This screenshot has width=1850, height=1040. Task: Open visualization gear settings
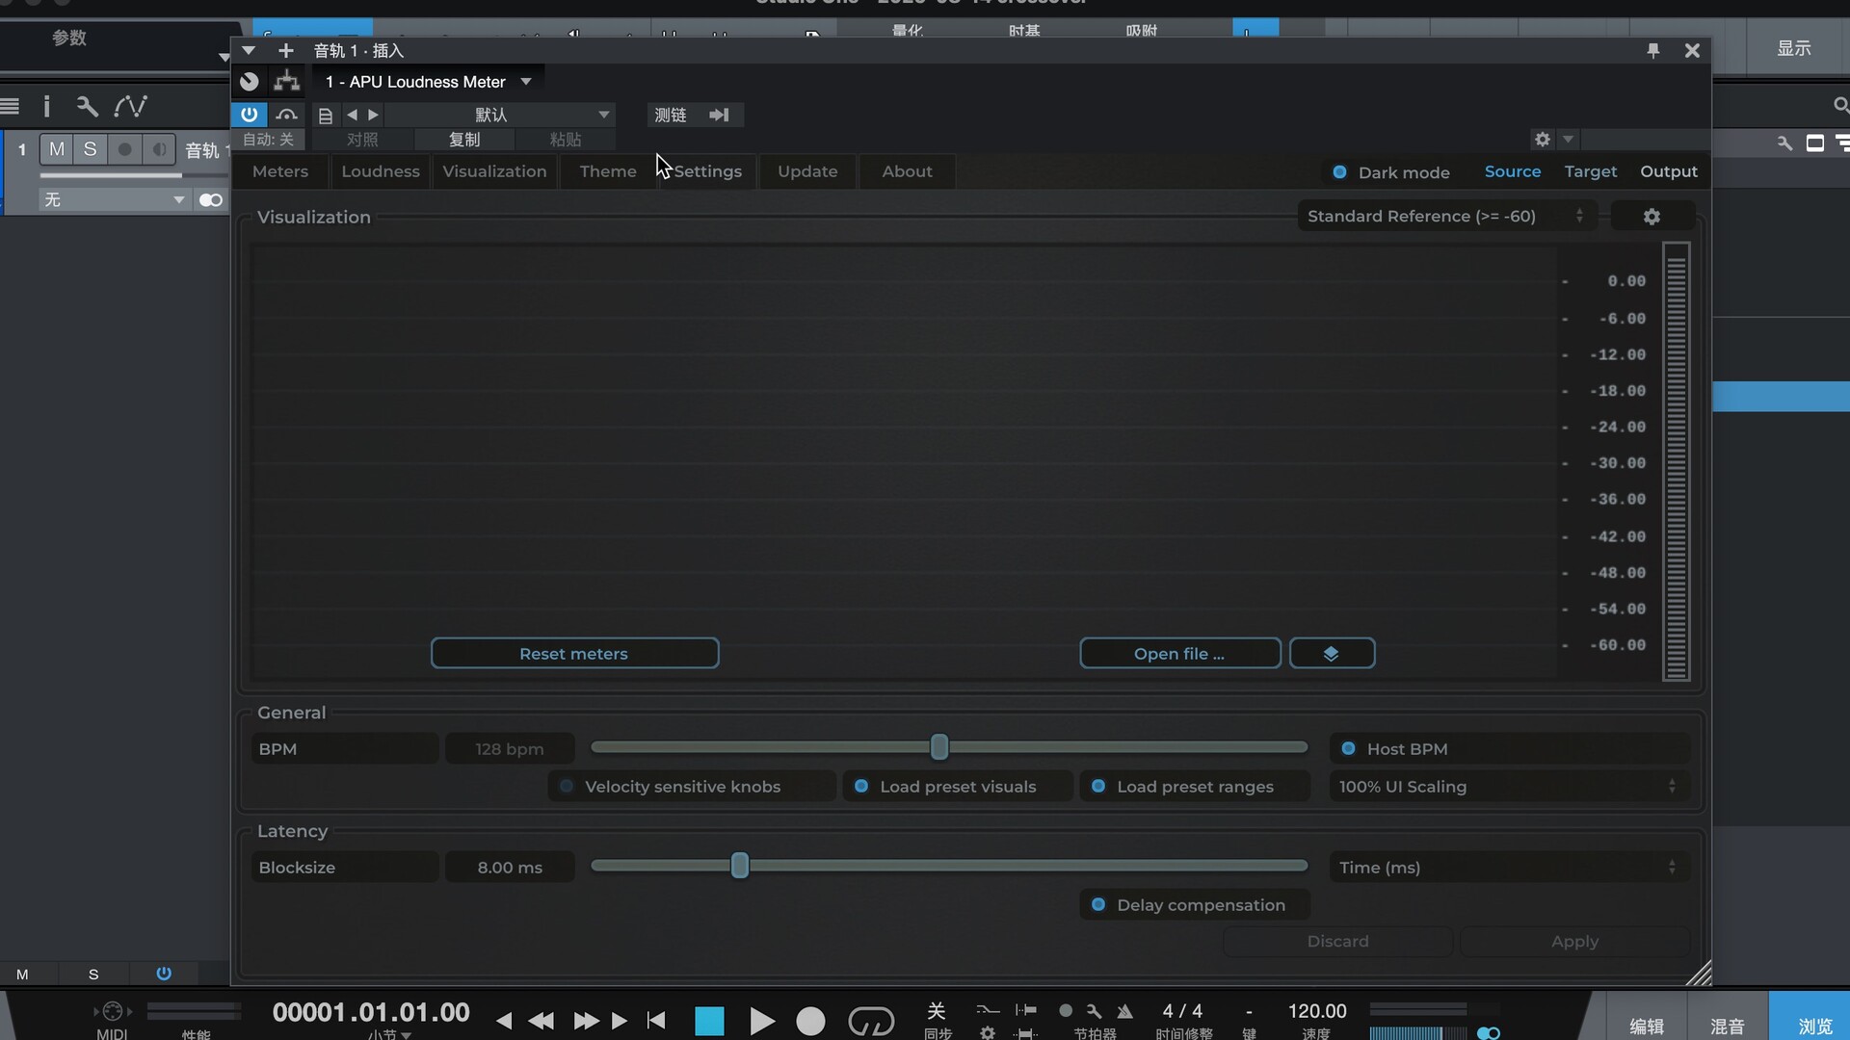[1652, 217]
